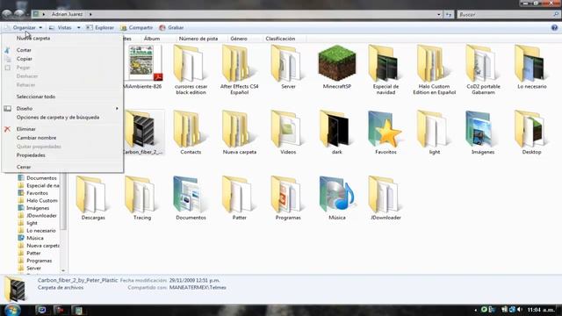This screenshot has width=562, height=316.
Task: Open the Nueva carpeta folder icon
Action: [239, 129]
